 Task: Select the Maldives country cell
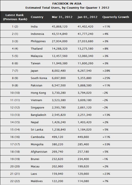coord(37,181)
